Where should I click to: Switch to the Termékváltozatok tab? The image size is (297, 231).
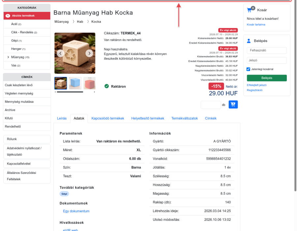184,118
